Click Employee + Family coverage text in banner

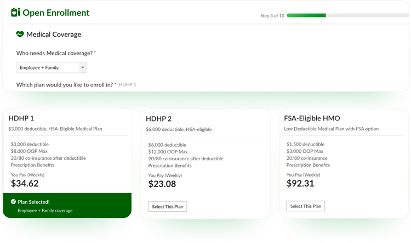click(45, 211)
